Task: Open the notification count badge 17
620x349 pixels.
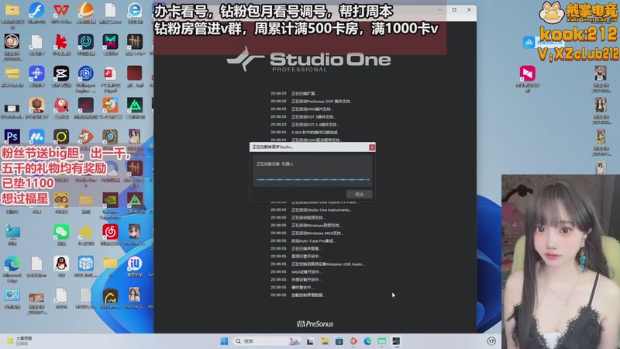Action: (x=491, y=341)
